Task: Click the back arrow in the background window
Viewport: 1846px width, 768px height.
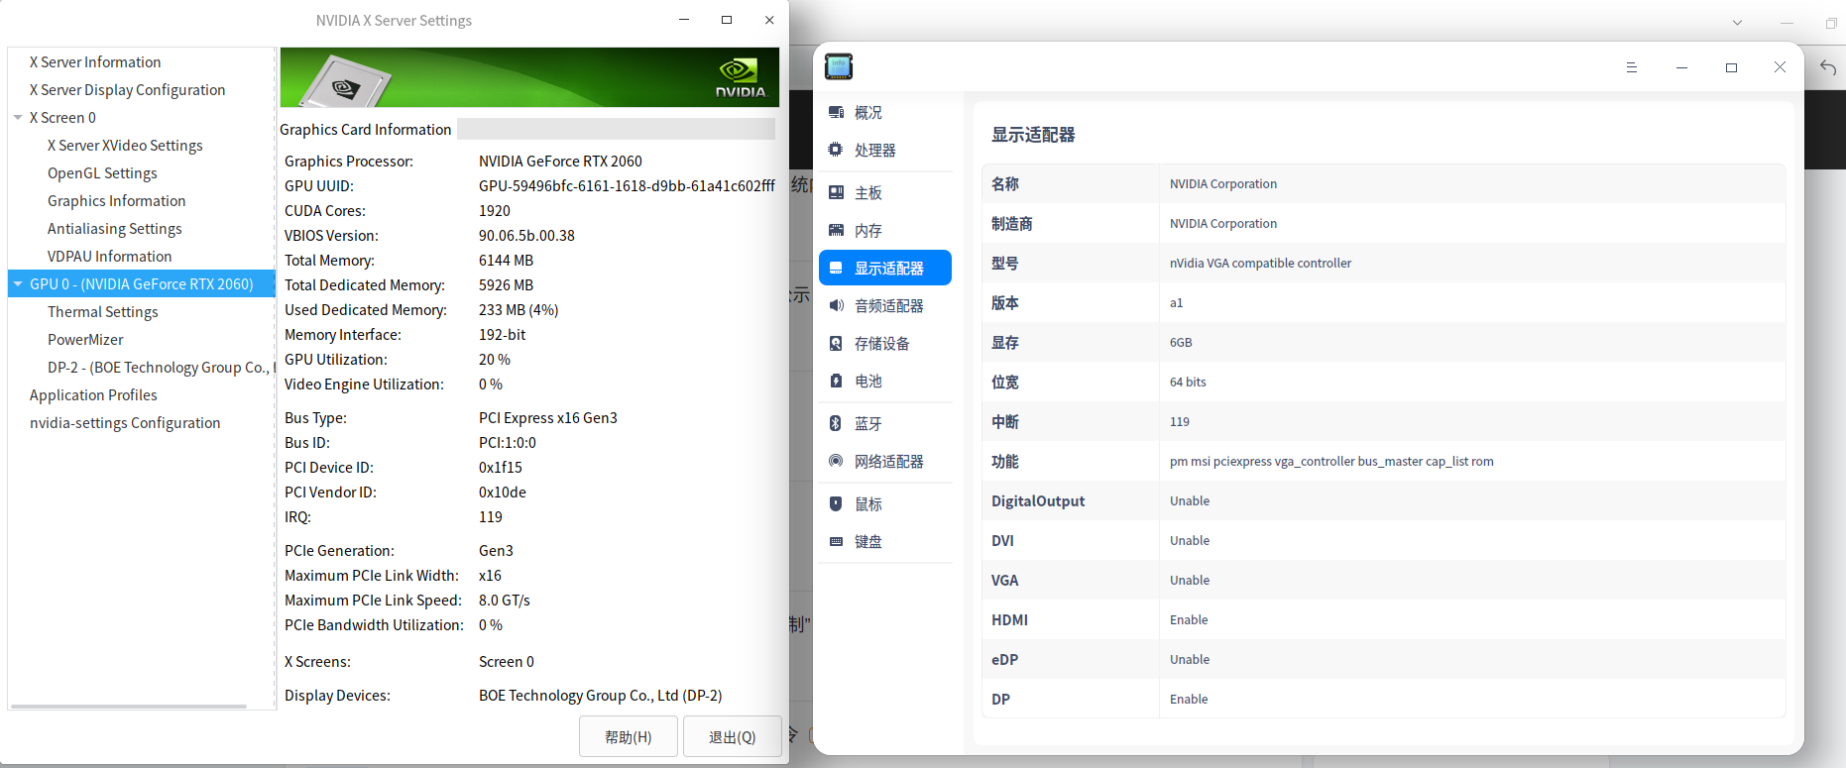Action: (1828, 67)
